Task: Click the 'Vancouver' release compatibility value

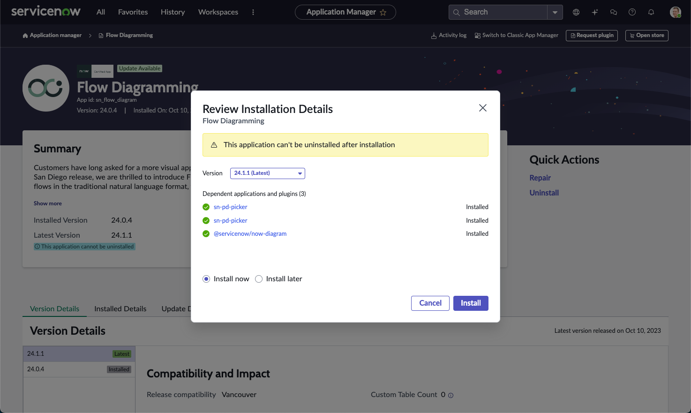Action: [239, 395]
